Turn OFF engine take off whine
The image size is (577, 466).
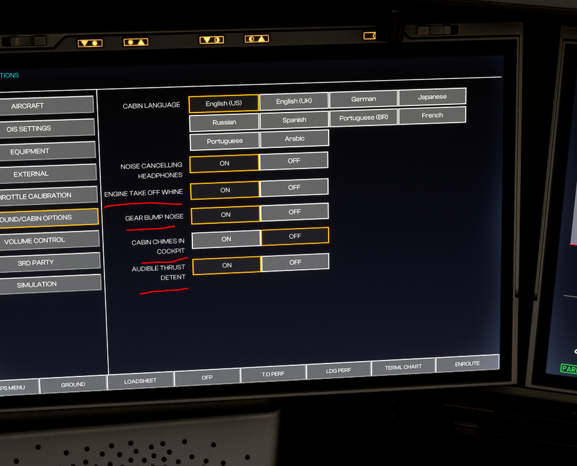click(294, 187)
